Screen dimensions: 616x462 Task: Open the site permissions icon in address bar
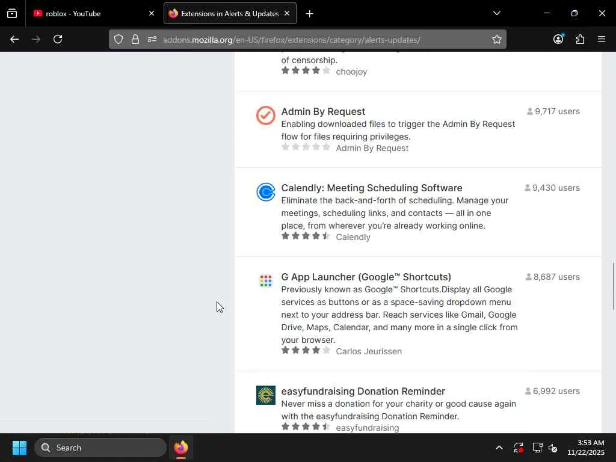tap(152, 39)
